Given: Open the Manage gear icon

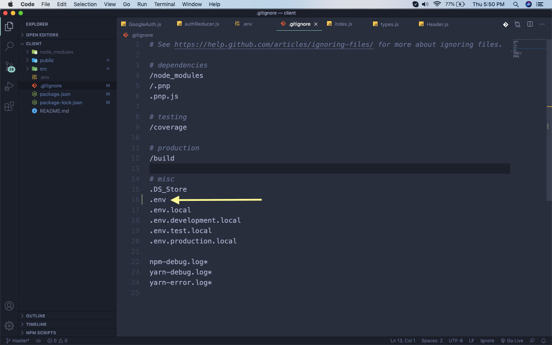Looking at the screenshot, I should point(9,325).
